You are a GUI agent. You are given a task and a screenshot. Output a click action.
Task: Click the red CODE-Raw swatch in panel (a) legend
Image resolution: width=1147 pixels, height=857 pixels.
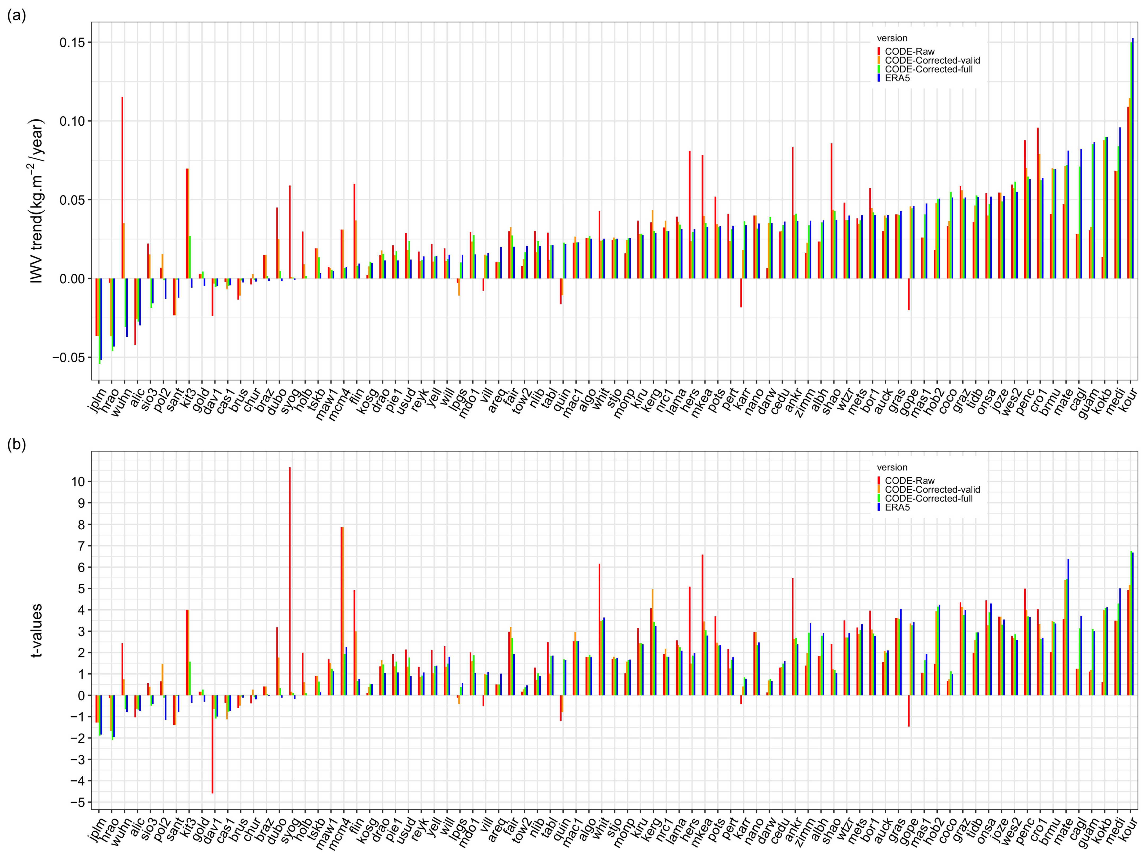[x=879, y=51]
